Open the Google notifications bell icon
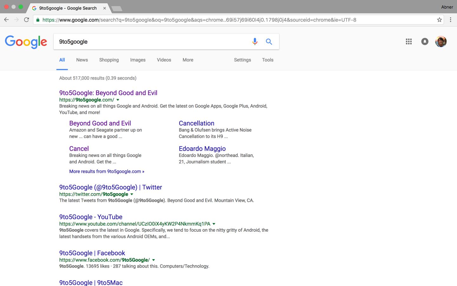Screen dimensions: 457x286 pyautogui.click(x=425, y=42)
